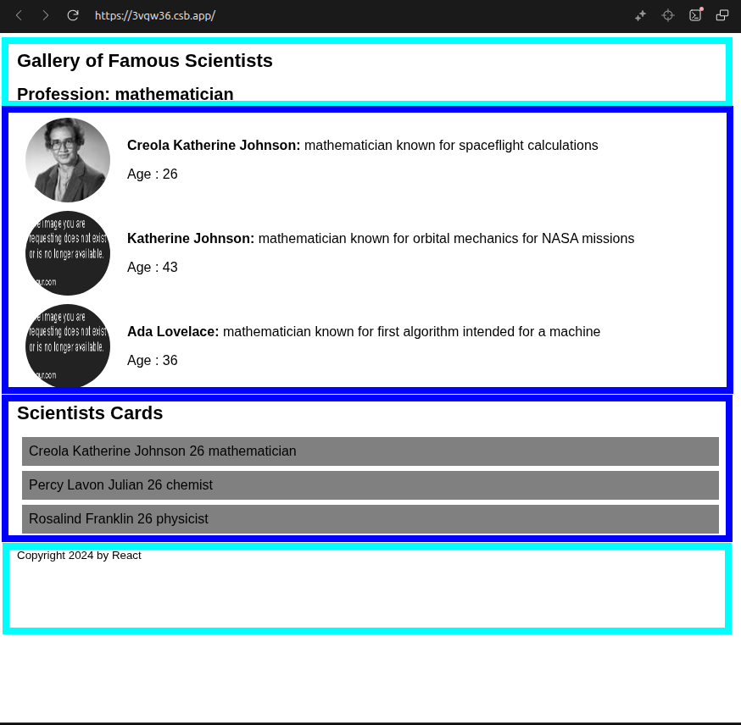Image resolution: width=741 pixels, height=725 pixels.
Task: Click the browser back arrow
Action: [x=19, y=15]
